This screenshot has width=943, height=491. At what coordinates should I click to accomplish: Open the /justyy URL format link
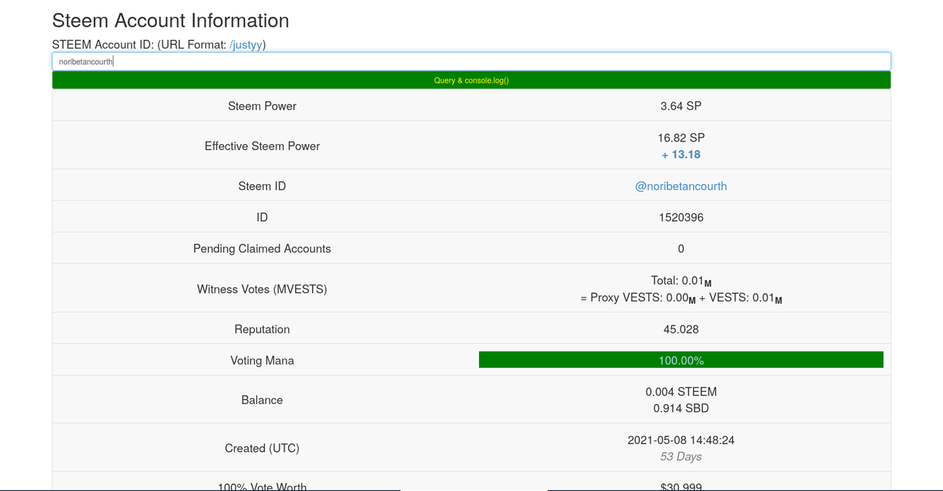(246, 44)
